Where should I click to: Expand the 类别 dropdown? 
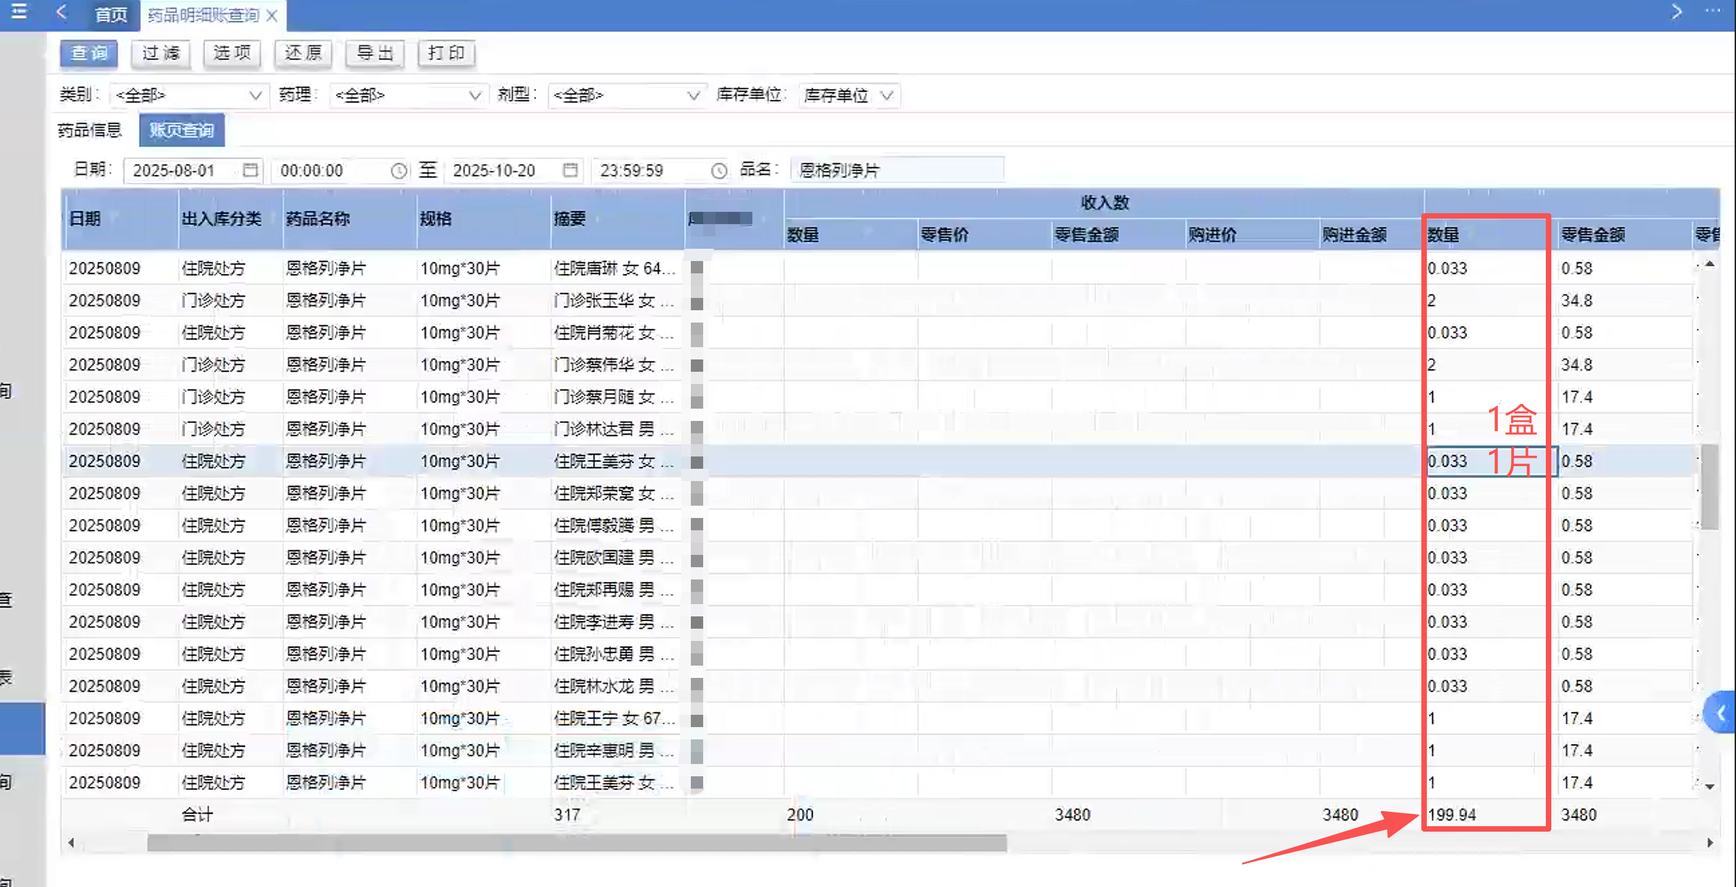(x=254, y=95)
